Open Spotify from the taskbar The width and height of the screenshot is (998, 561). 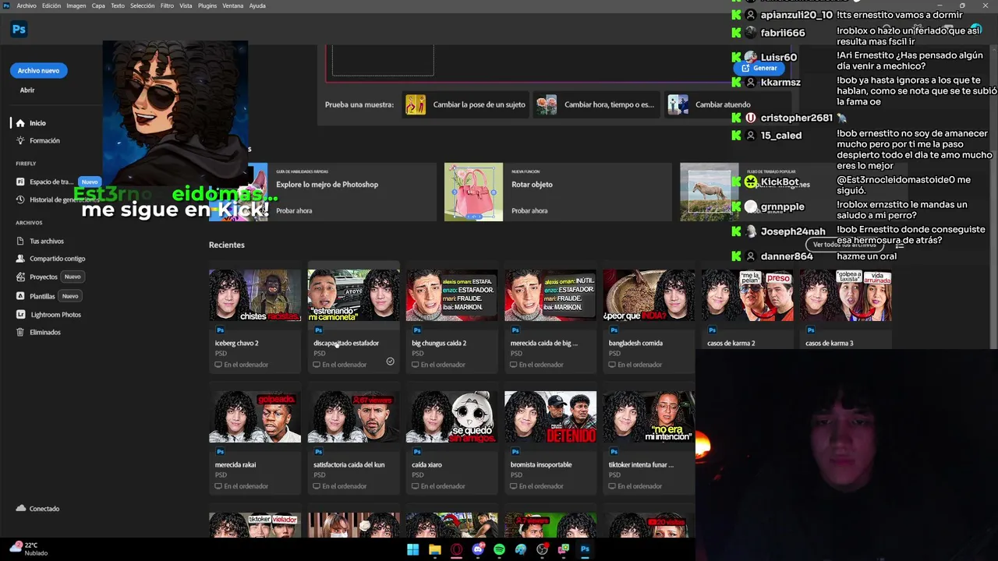tap(499, 549)
